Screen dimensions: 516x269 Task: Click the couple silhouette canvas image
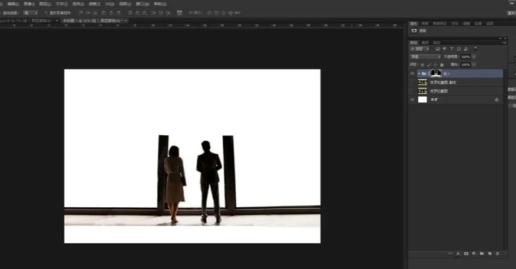pos(192,156)
